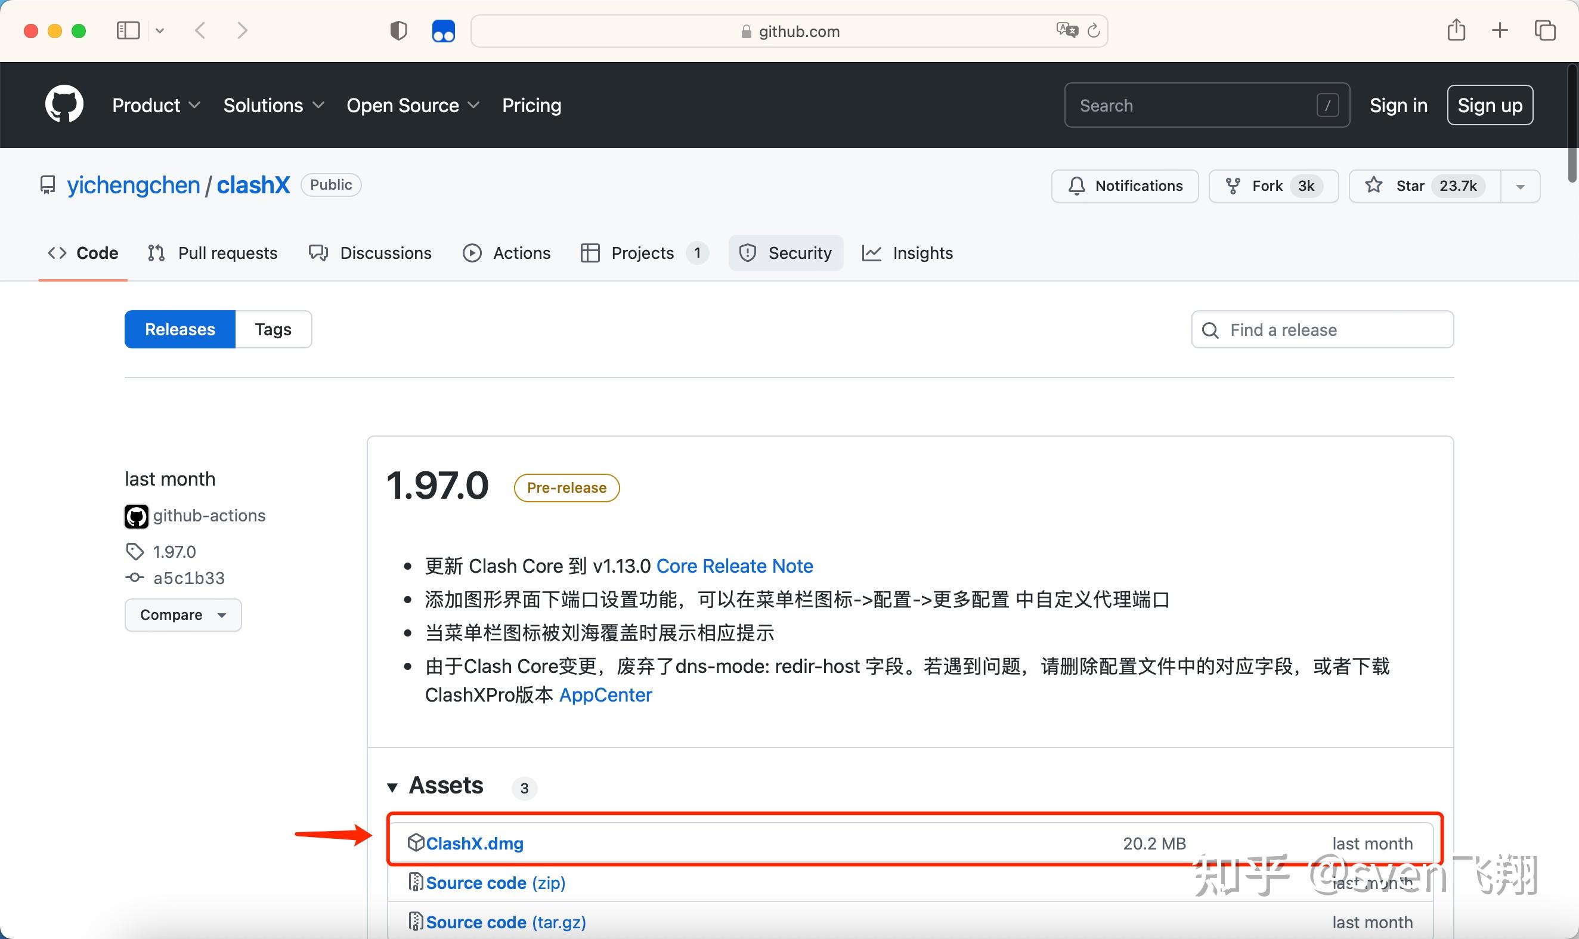Click the GitHub home logo icon
The image size is (1579, 939).
(x=63, y=104)
